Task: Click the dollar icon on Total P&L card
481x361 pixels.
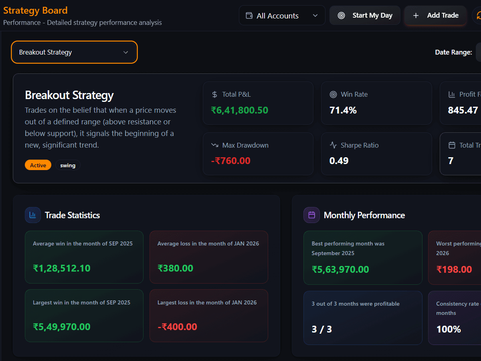Action: [x=214, y=94]
